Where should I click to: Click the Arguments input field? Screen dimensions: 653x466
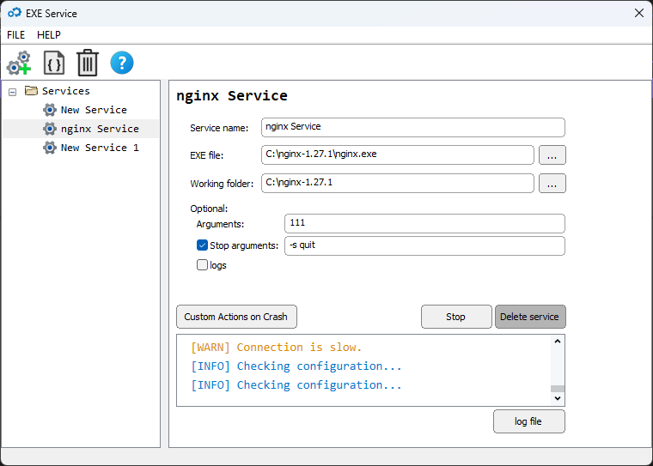pyautogui.click(x=424, y=223)
